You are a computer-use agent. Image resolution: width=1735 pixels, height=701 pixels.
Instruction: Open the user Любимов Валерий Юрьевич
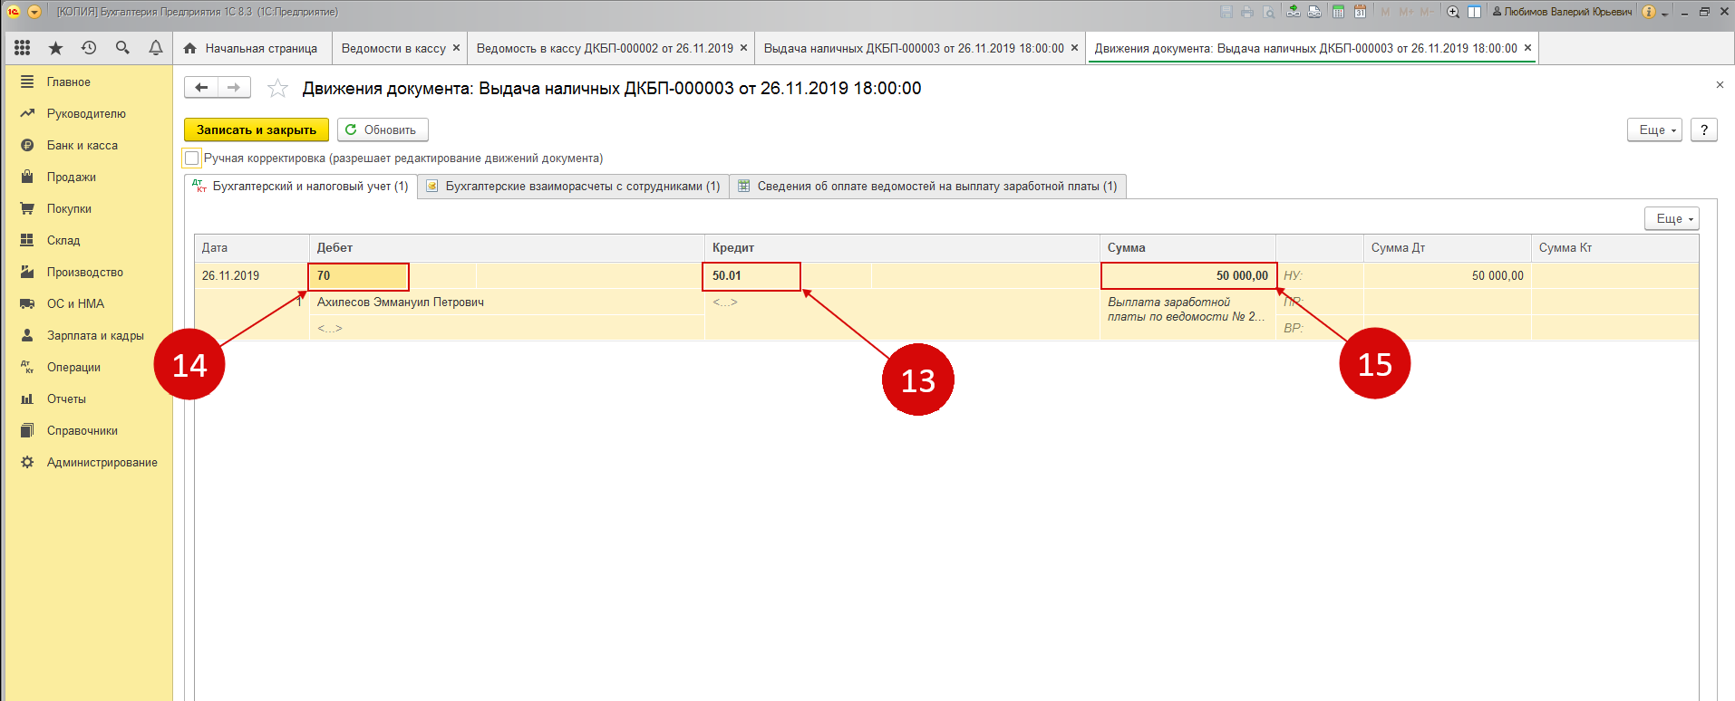click(1562, 12)
